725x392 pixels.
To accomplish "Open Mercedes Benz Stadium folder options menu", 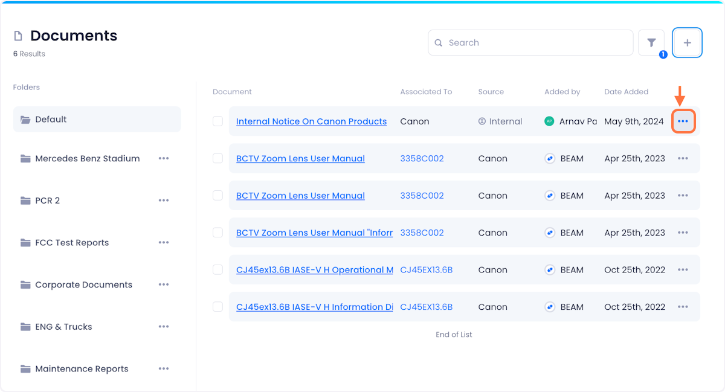I will click(164, 158).
